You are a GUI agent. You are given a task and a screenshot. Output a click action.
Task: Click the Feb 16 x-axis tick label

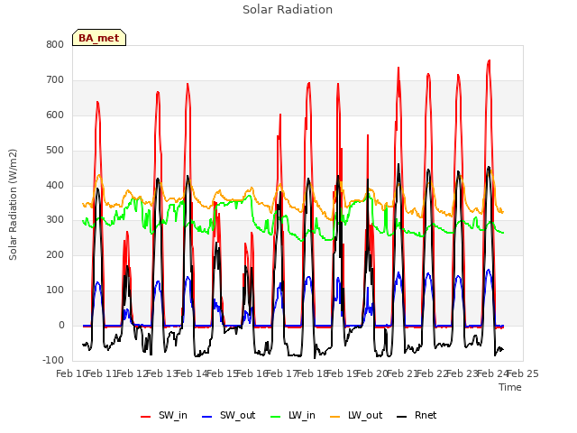pos(252,373)
